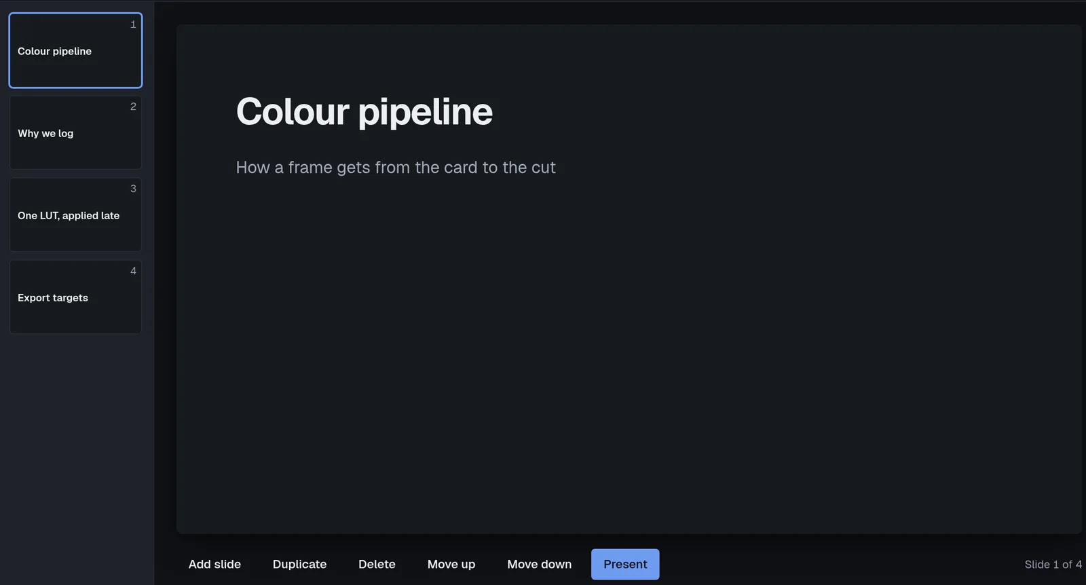This screenshot has height=585, width=1086.
Task: Click the subtitle about frame from card to cut
Action: click(x=396, y=168)
